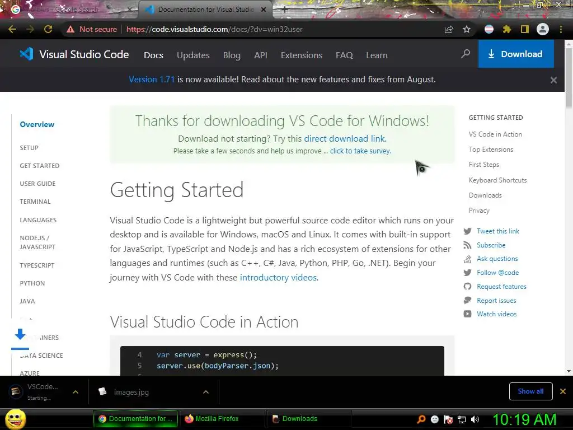Open the smiley start menu button
Viewport: 573px width, 430px height.
pos(15,419)
